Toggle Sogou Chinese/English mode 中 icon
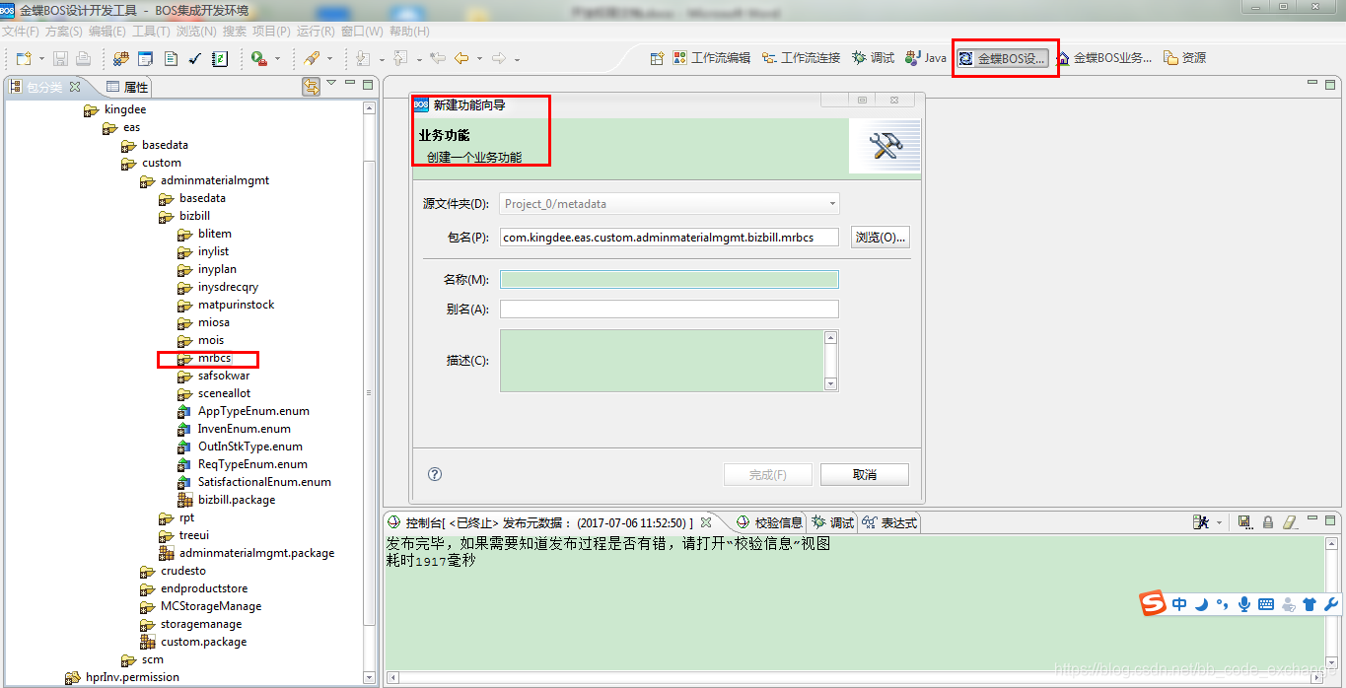This screenshot has width=1346, height=688. pyautogui.click(x=1180, y=604)
